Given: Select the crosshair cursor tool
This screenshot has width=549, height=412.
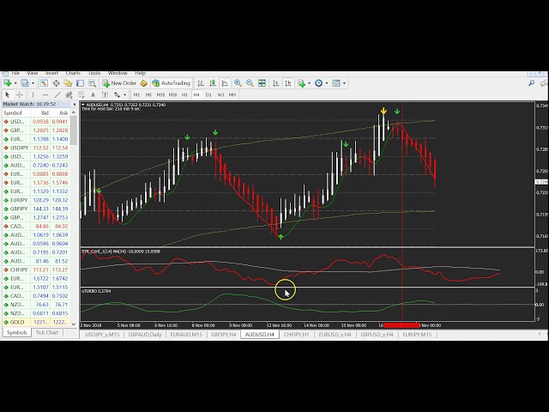Looking at the screenshot, I should pyautogui.click(x=20, y=94).
